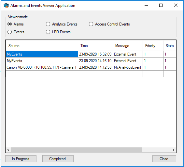This screenshot has width=184, height=167.
Task: Click time cell 23-09-2020 14:16:10
Action: [x=95, y=61]
